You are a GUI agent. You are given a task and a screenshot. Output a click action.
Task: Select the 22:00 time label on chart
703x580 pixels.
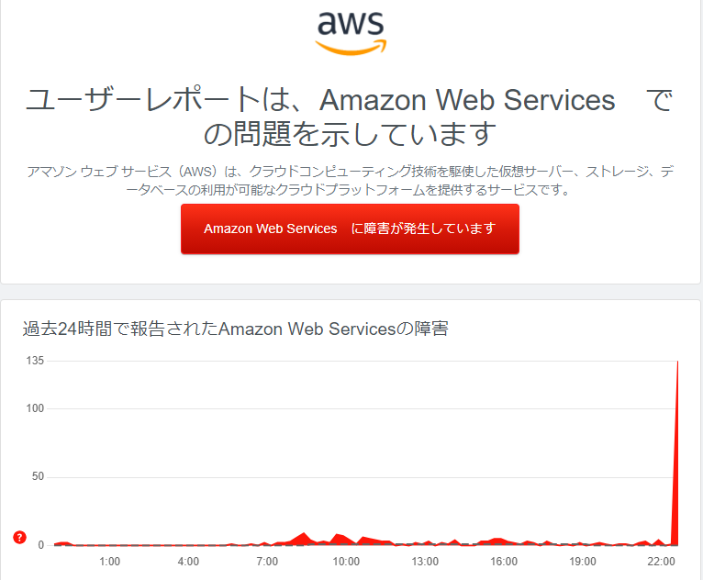(x=662, y=561)
